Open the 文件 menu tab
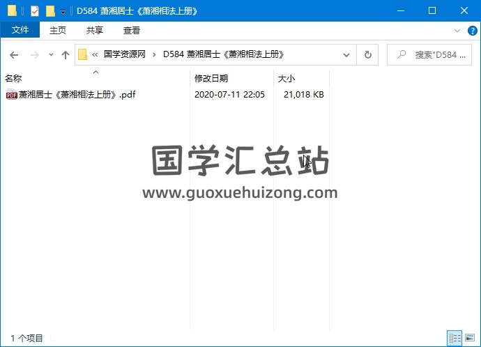Image resolution: width=481 pixels, height=347 pixels. click(20, 30)
